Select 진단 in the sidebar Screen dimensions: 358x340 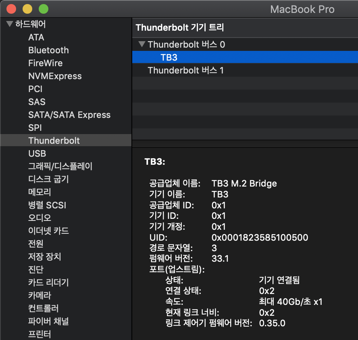(35, 269)
